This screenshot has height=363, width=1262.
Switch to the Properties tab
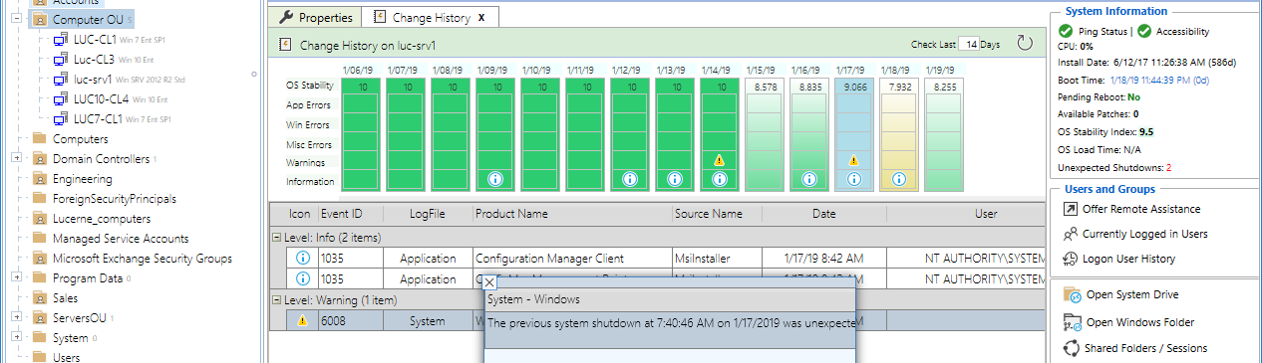[x=315, y=17]
